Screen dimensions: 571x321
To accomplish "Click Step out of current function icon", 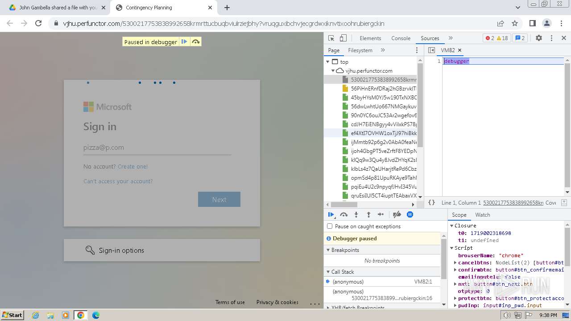I will click(368, 214).
